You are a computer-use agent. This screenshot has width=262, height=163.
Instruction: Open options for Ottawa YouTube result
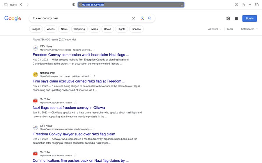[x=75, y=103]
